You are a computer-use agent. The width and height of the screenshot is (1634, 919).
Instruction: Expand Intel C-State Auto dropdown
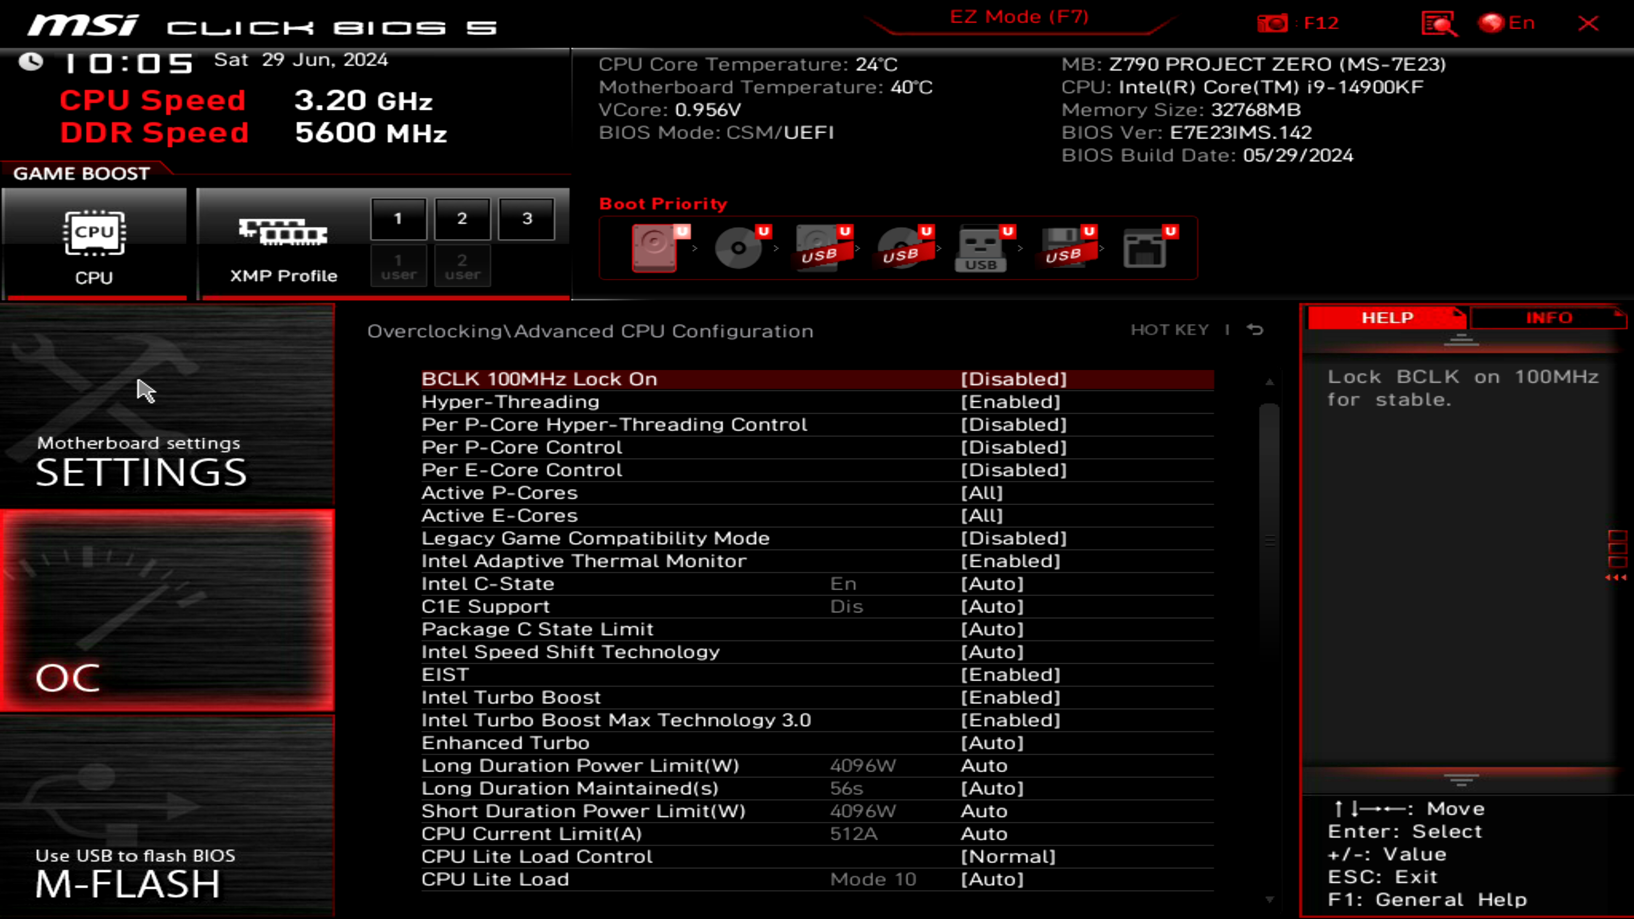click(992, 583)
